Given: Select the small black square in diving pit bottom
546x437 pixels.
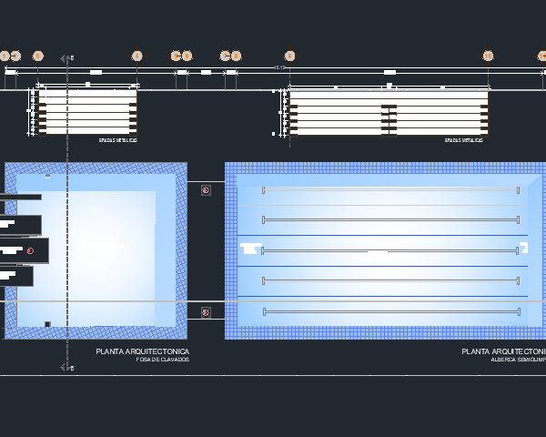Looking at the screenshot, I should [x=47, y=324].
